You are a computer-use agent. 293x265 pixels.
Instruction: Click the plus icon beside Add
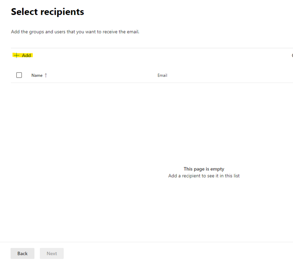coord(17,55)
